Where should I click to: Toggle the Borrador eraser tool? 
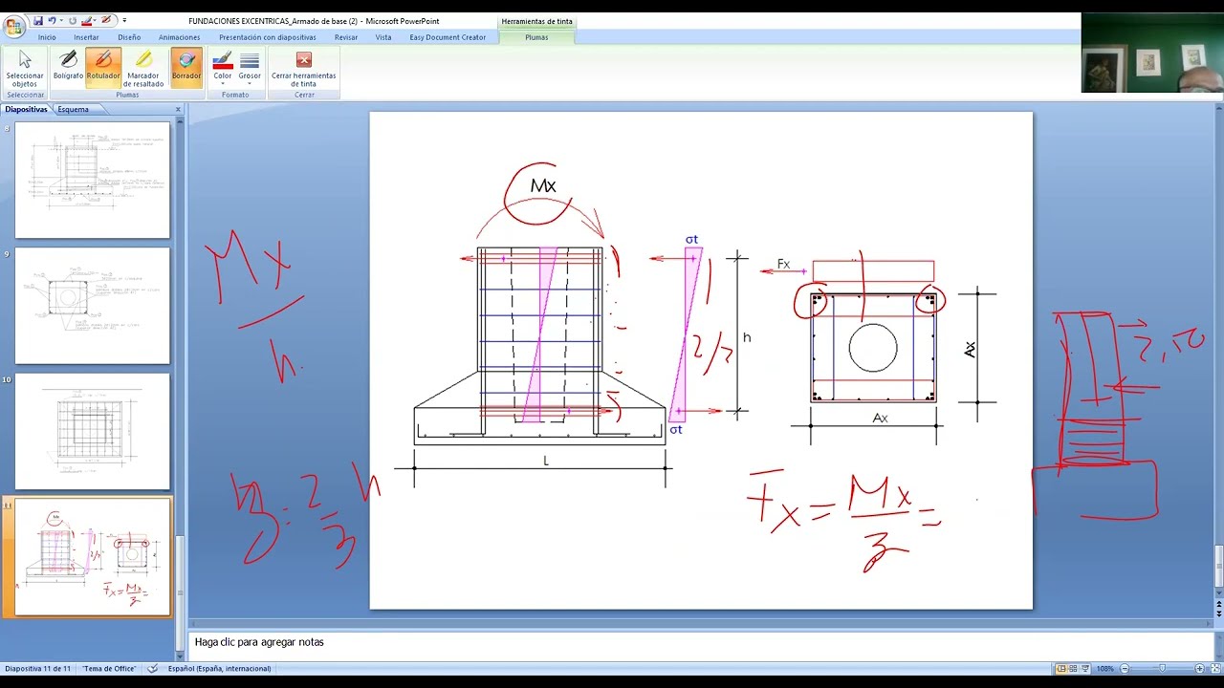point(186,69)
